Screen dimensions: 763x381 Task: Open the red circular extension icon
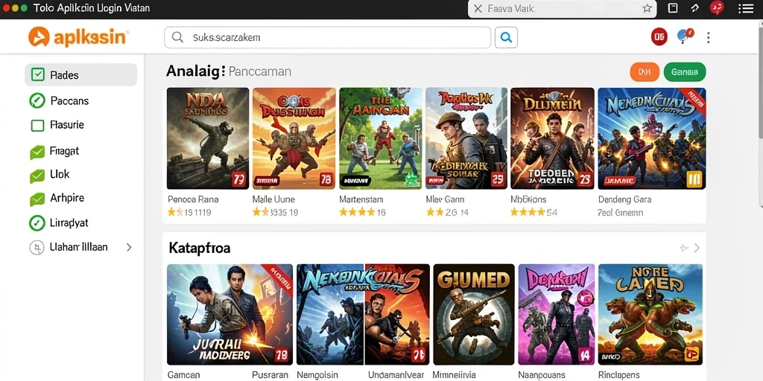click(717, 7)
